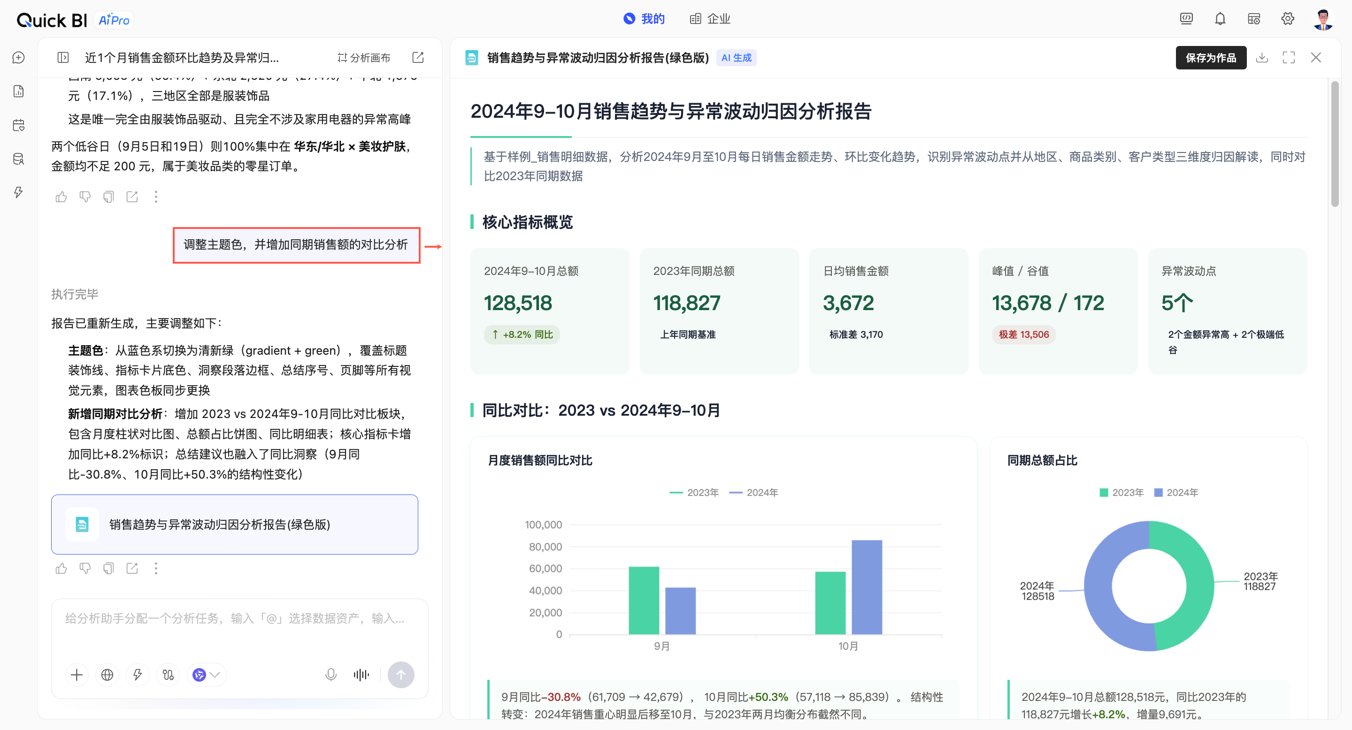Viewport: 1352px width, 730px height.
Task: Open the scheduled tasks calendar icon
Action: tap(18, 125)
